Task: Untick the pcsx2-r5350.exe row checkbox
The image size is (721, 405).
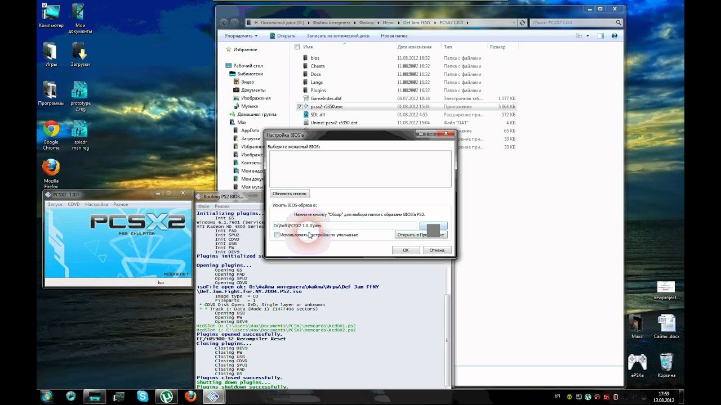Action: pos(300,106)
